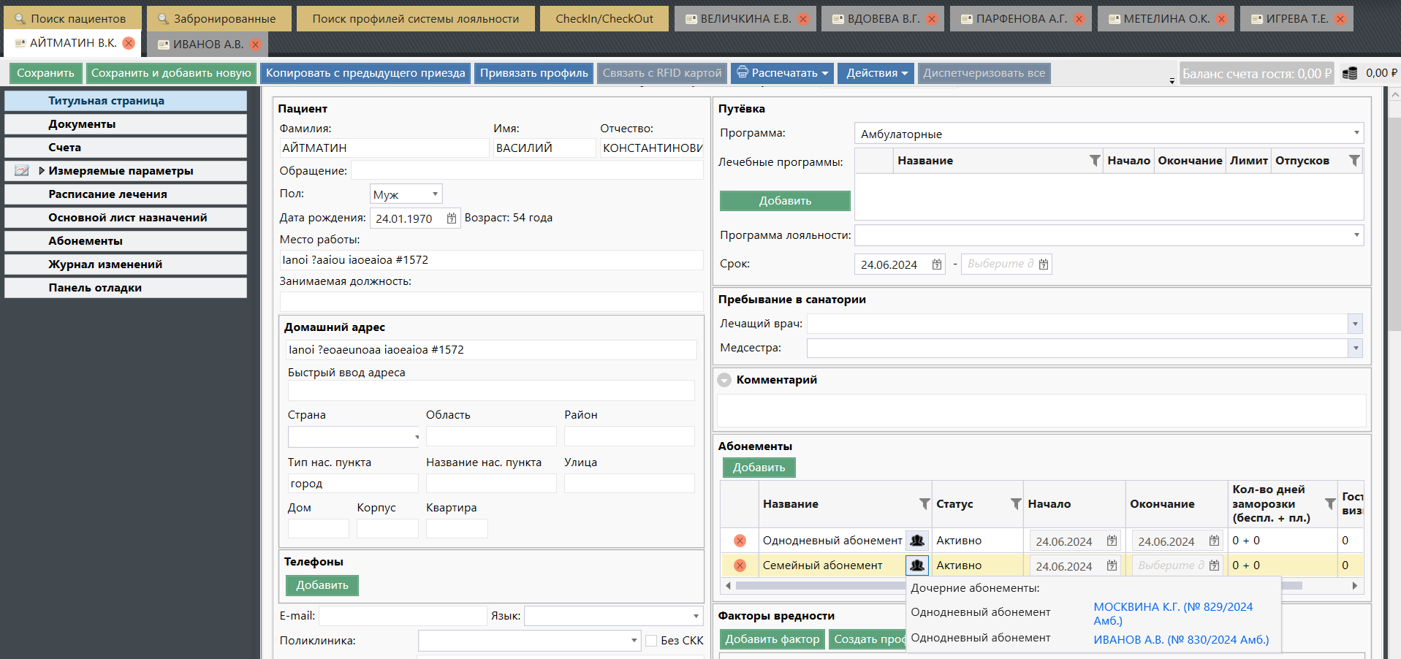
Task: Click coins icon next to balance
Action: coord(1349,73)
